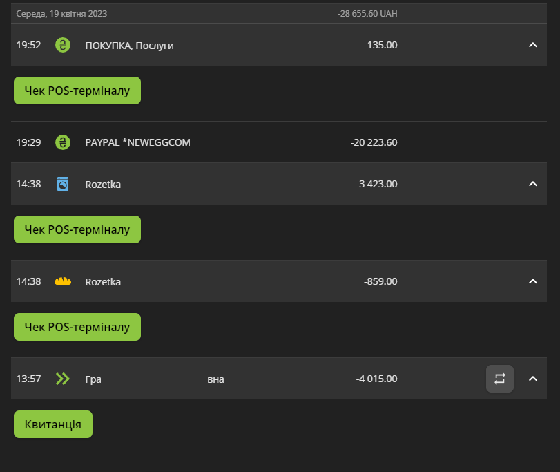Click the daily total -28 655.60 UAH
The image size is (560, 472).
tap(367, 14)
